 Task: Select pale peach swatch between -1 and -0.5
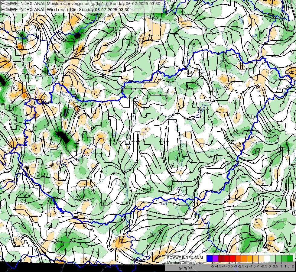point(261,258)
